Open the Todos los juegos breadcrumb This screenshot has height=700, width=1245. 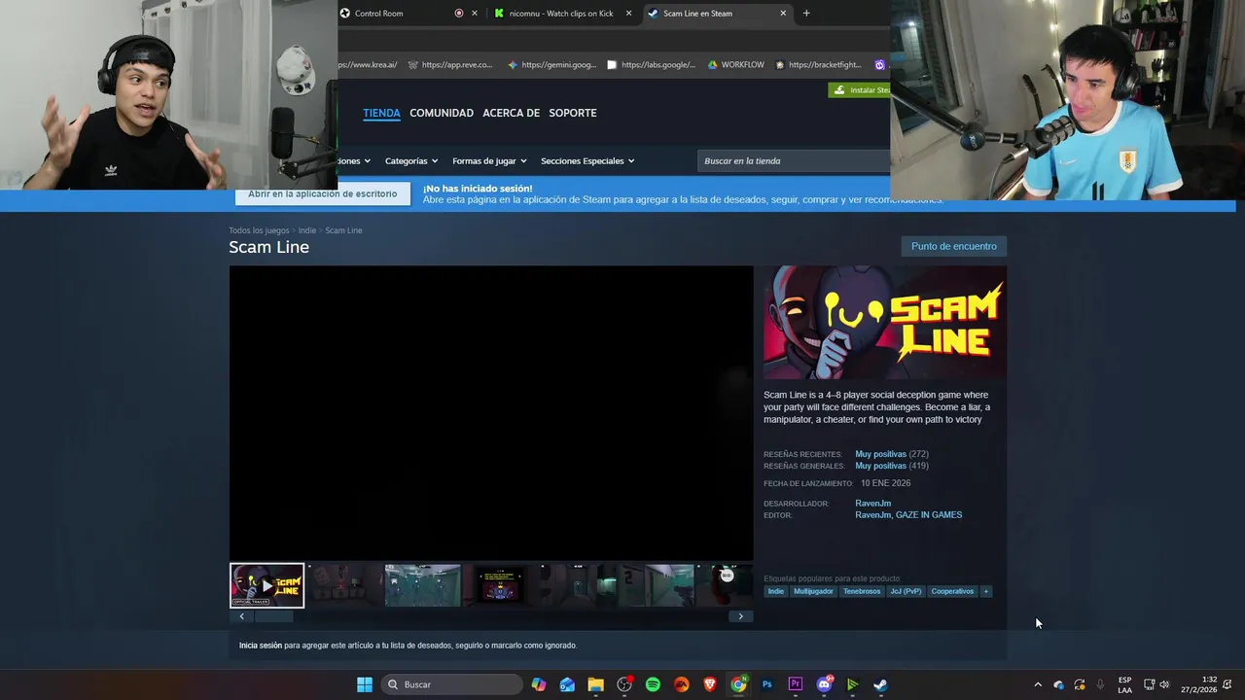point(259,230)
